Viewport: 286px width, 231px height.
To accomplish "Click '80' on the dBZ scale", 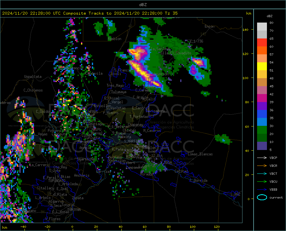I will (x=271, y=23).
